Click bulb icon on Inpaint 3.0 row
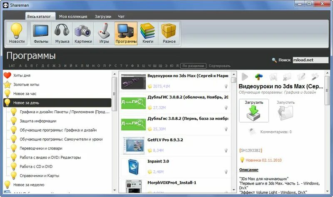The width and height of the screenshot is (333, 197). (226, 172)
